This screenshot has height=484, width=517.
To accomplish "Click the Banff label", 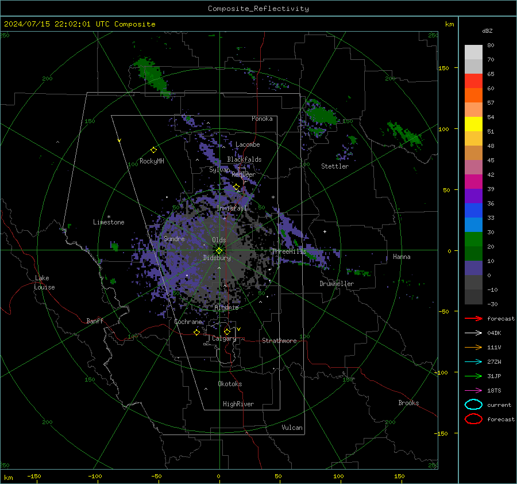I will coord(95,321).
